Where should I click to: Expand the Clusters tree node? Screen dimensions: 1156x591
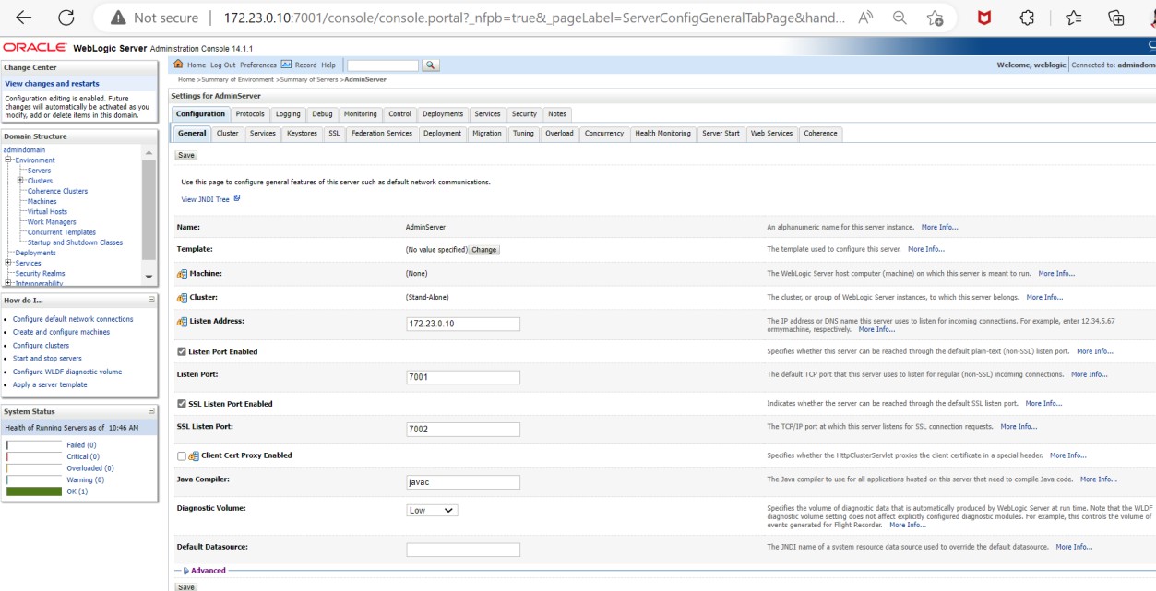click(x=20, y=181)
